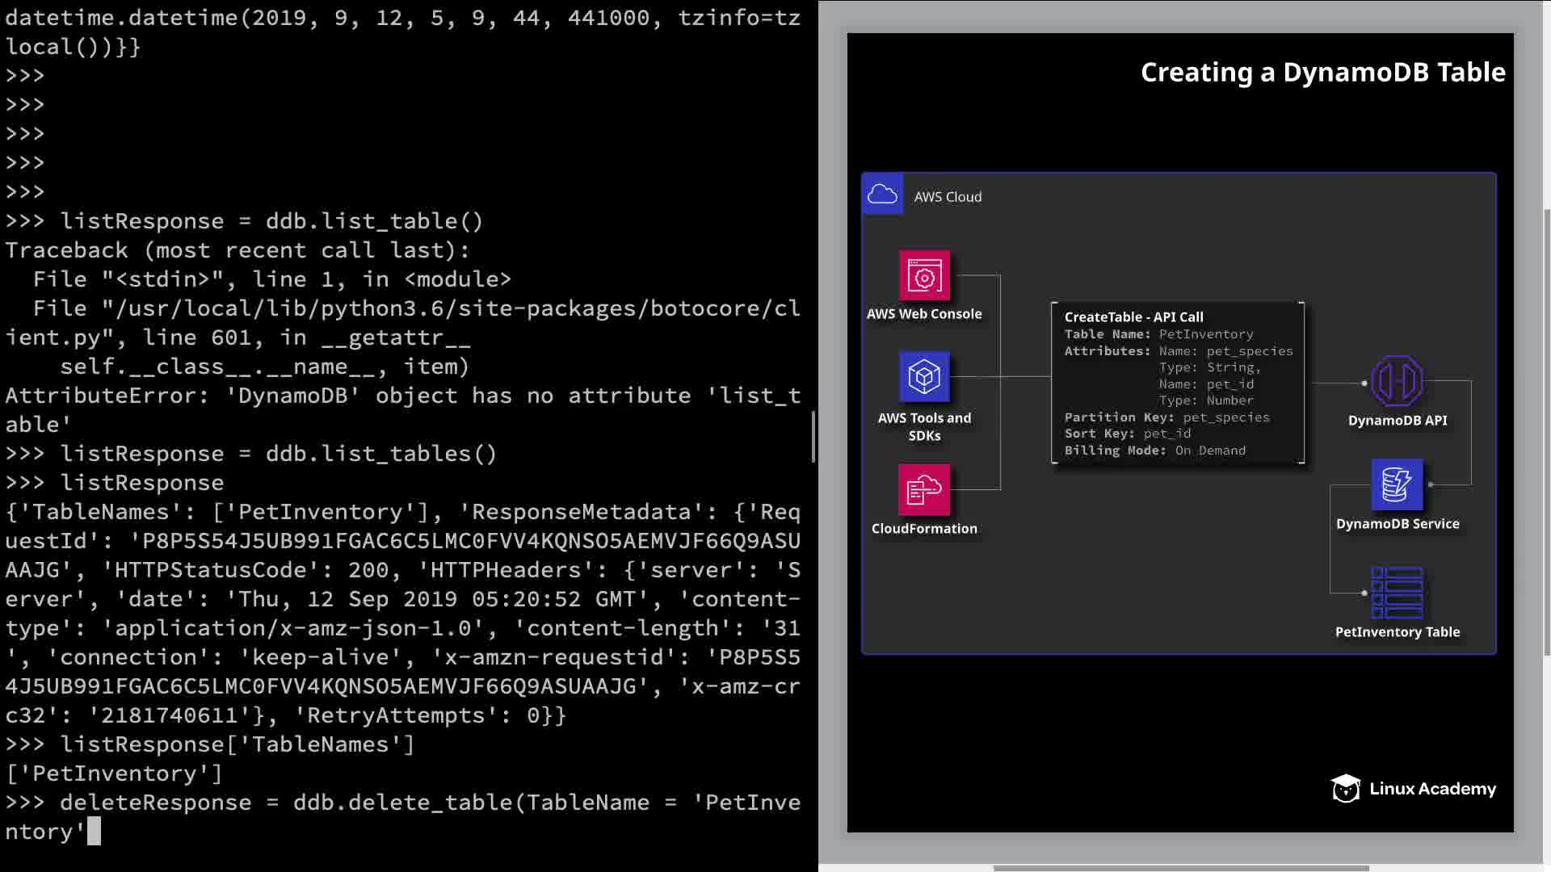Click the listResponse['TableNames'] command
Viewport: 1551px width, 872px height.
point(237,744)
